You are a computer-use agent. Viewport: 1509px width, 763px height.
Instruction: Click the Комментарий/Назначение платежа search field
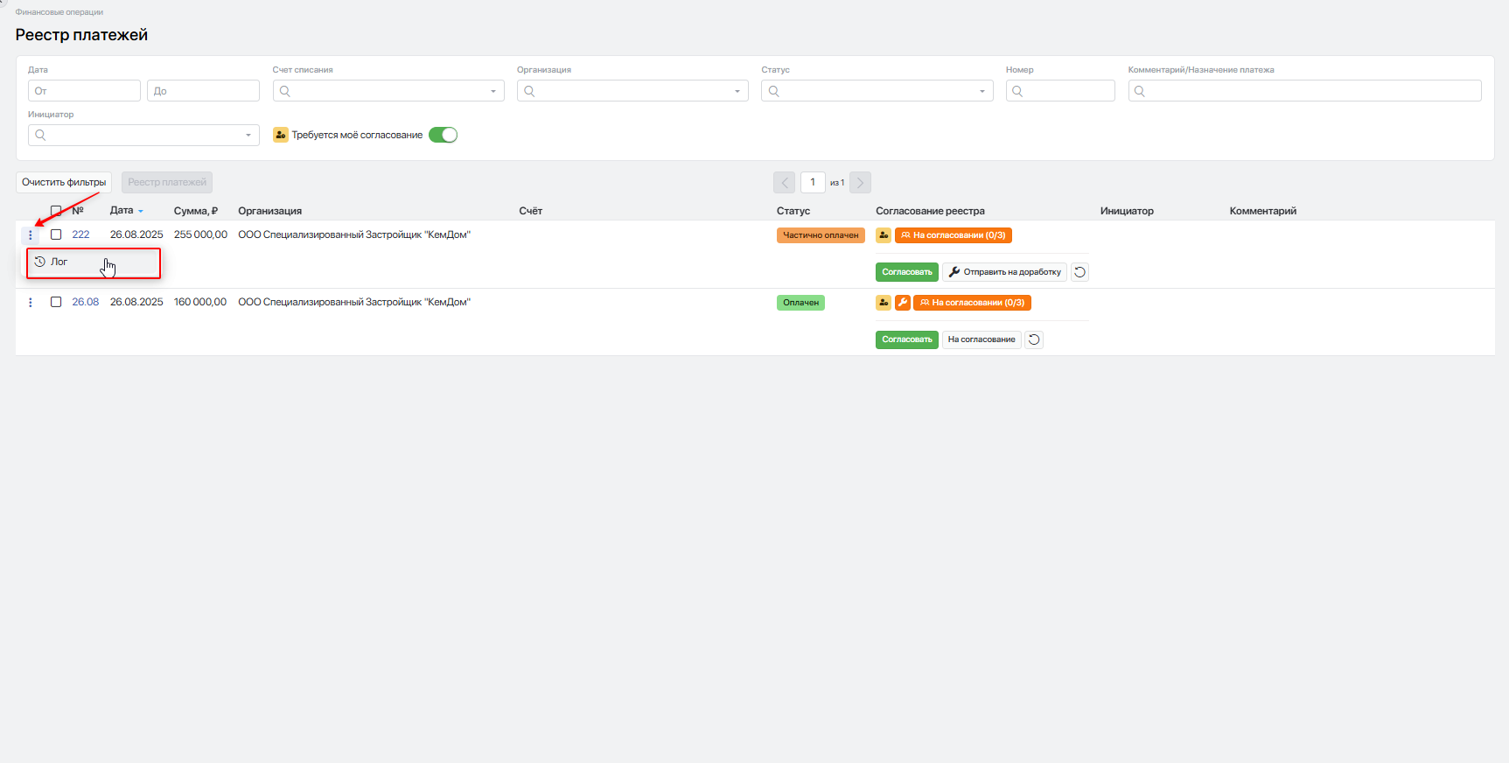[1303, 91]
